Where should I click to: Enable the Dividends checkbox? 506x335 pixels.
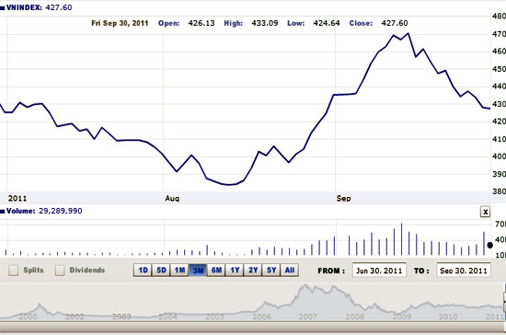tap(60, 271)
